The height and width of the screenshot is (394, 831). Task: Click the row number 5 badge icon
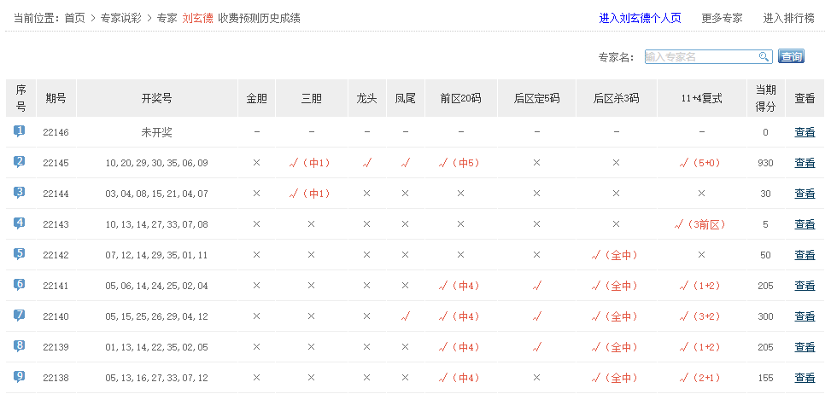[x=20, y=254]
